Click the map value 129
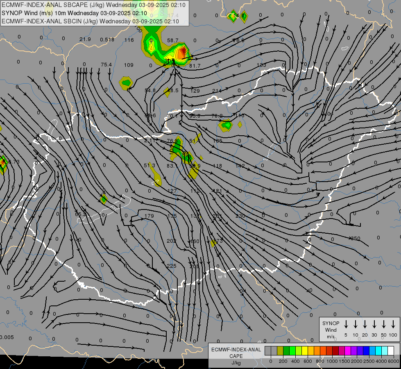 click(195, 91)
